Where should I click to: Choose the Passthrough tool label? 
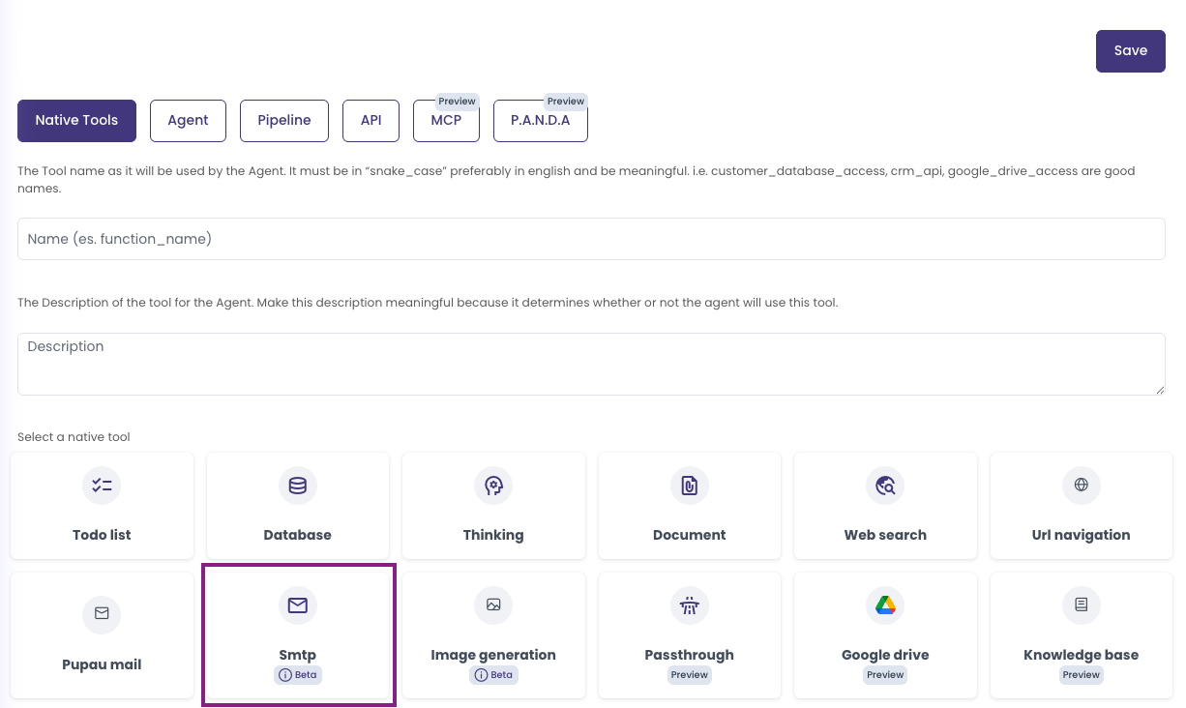690,655
